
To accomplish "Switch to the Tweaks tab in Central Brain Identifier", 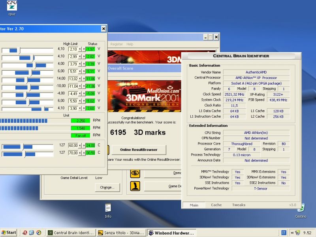I will pyautogui.click(x=239, y=205).
